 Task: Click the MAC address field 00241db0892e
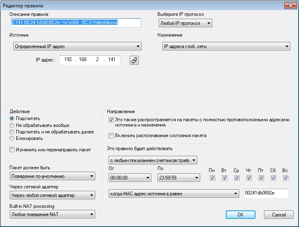[266, 193]
